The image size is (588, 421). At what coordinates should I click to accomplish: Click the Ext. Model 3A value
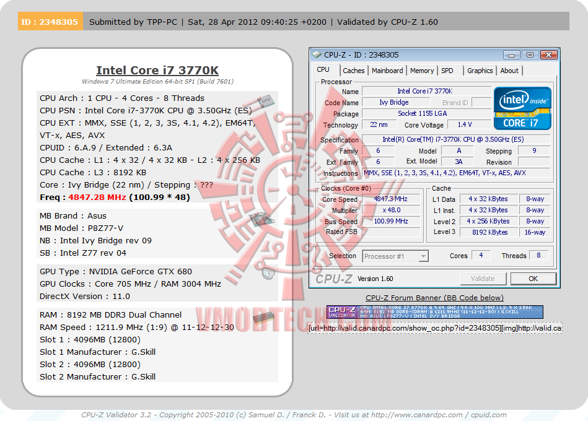457,162
